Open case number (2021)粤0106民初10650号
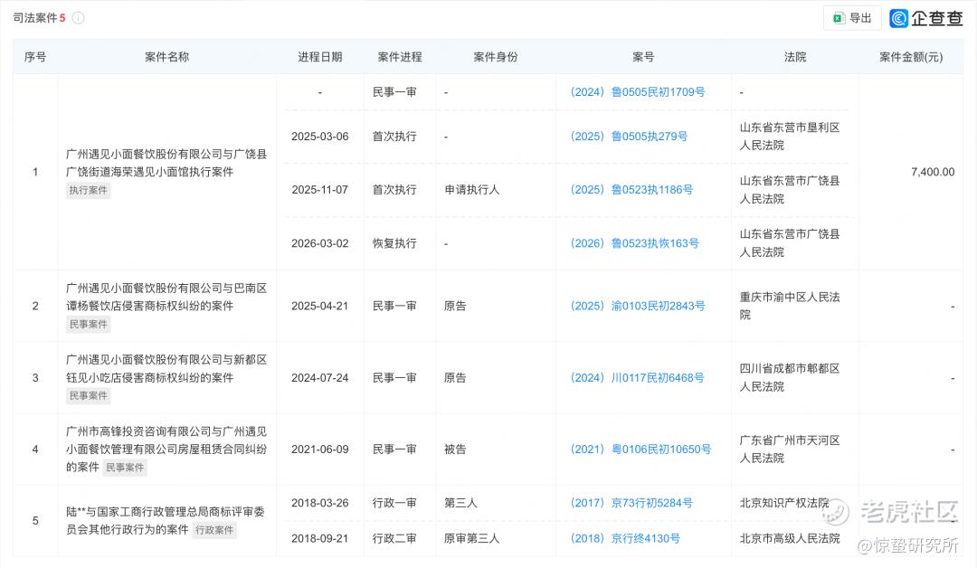977x568 pixels. 640,449
